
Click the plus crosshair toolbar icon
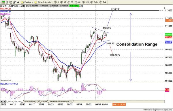pyautogui.click(x=18, y=2)
